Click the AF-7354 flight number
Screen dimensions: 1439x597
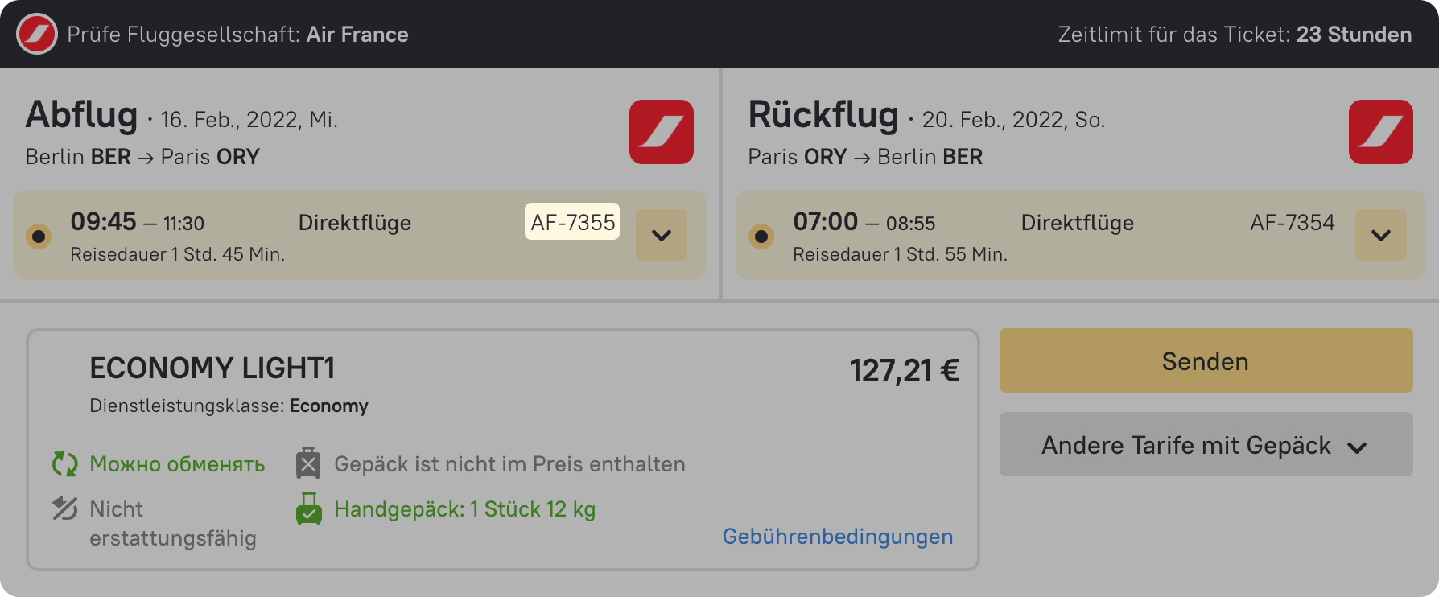point(1292,222)
